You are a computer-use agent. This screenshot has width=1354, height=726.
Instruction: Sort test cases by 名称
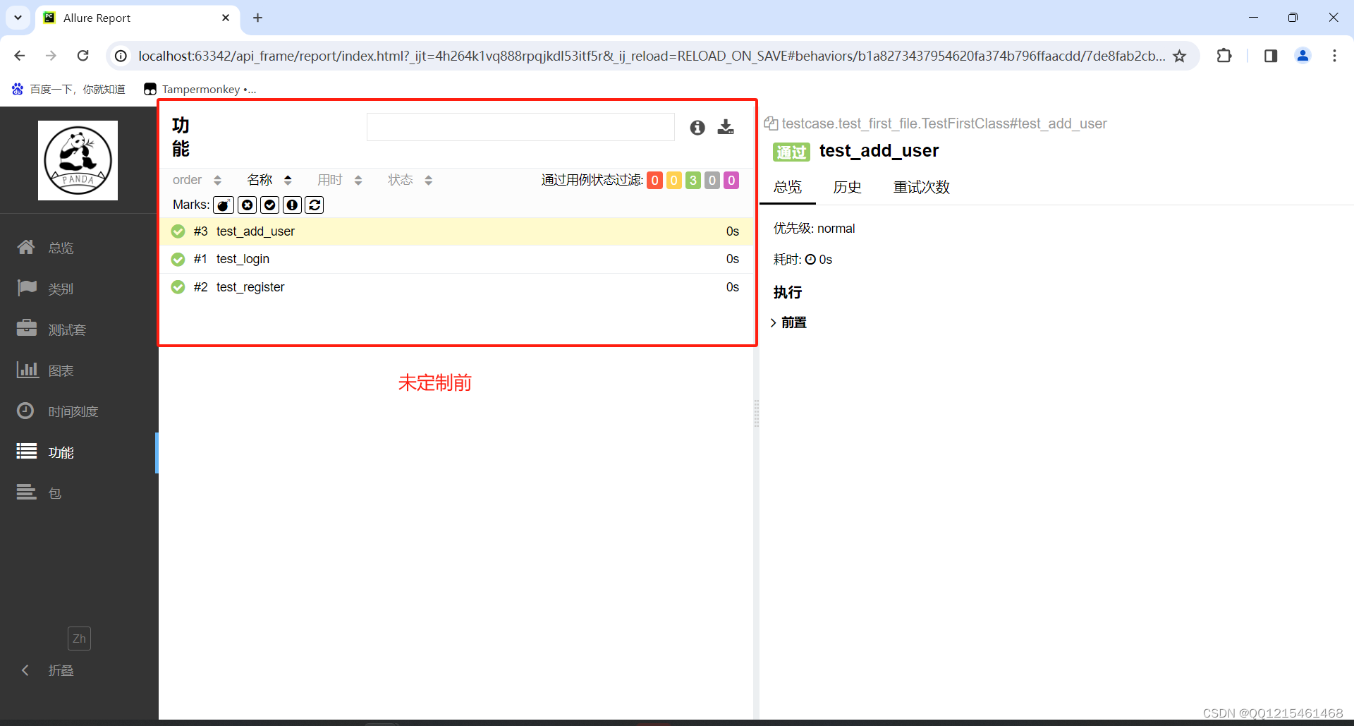269,181
